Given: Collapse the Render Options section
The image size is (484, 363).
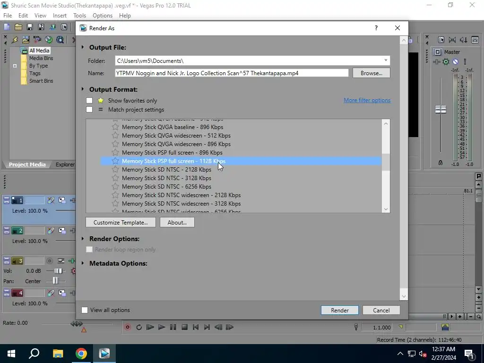Looking at the screenshot, I should tap(83, 239).
